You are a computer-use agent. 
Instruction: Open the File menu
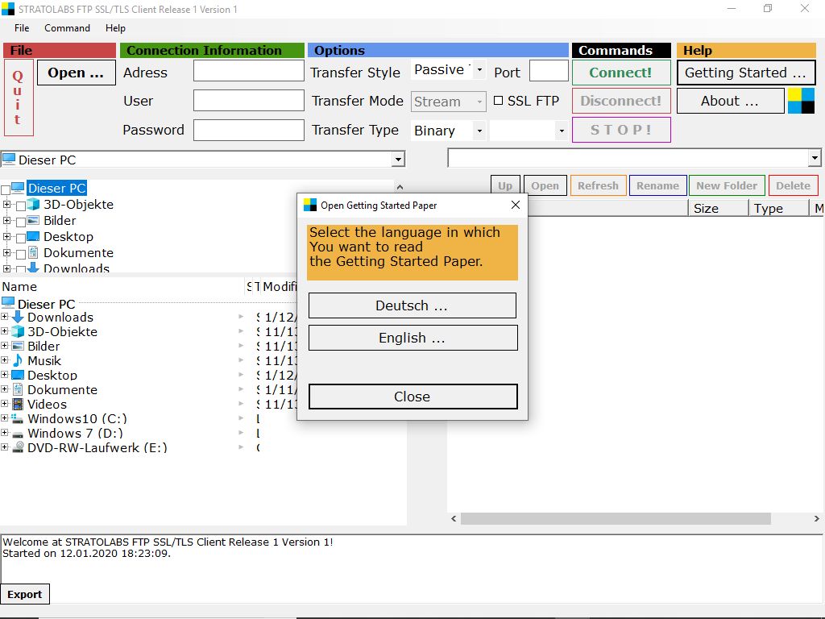pos(22,28)
